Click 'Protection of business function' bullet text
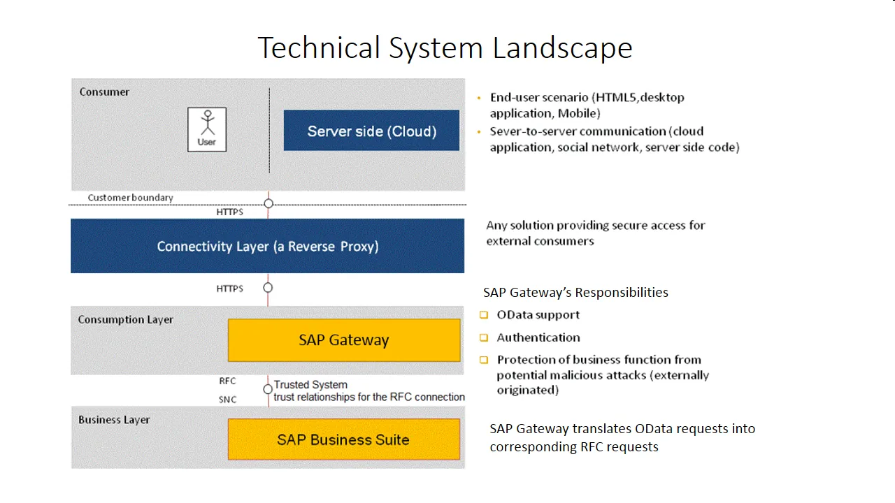This screenshot has height=503, width=895. click(603, 375)
